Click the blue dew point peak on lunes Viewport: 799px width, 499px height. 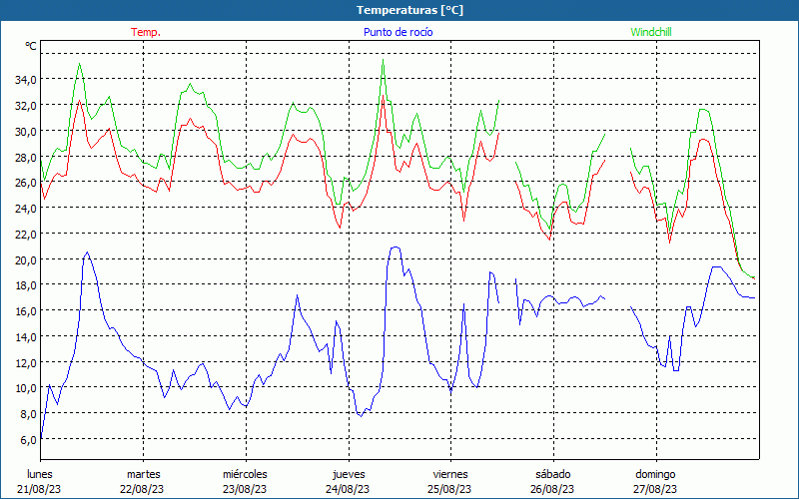(x=87, y=252)
